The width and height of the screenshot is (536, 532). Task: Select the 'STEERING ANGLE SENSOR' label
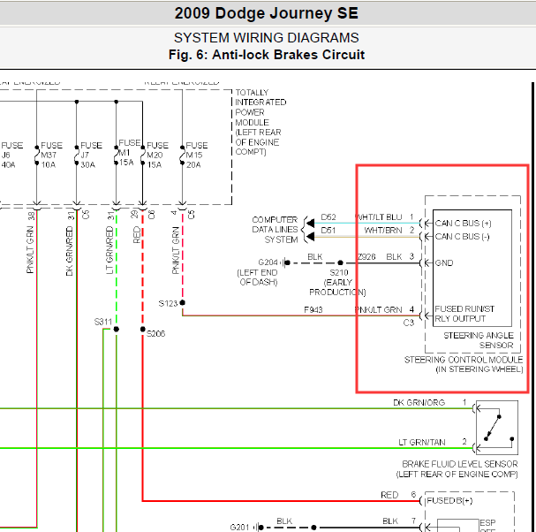[x=479, y=340]
